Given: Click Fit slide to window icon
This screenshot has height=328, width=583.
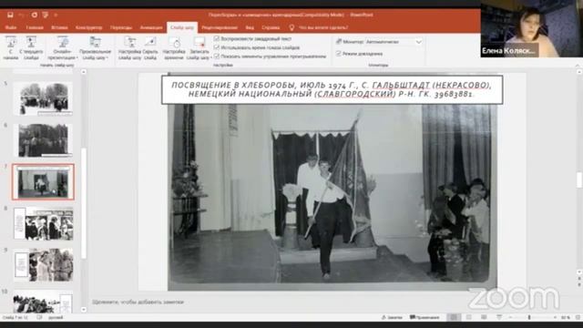Looking at the screenshot, I should [x=578, y=318].
